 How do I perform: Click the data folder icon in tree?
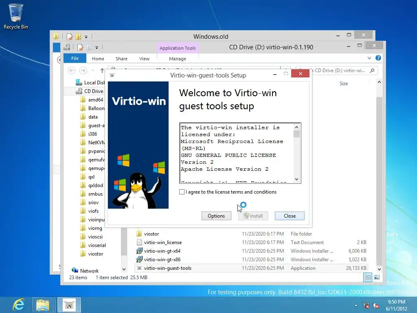tap(83, 117)
